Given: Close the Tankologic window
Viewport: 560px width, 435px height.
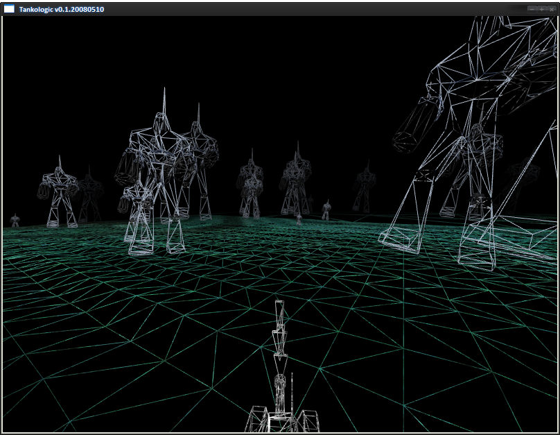Looking at the screenshot, I should 552,9.
